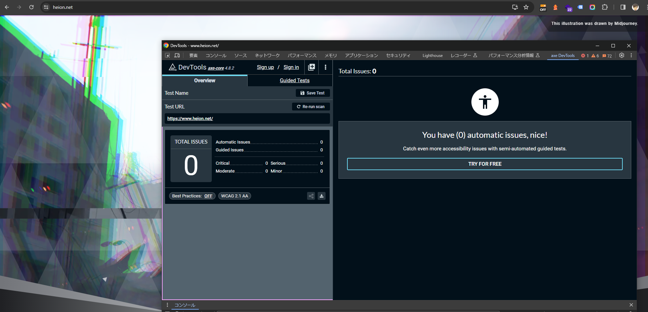
Task: Click the Re-run scan button
Action: pos(311,107)
